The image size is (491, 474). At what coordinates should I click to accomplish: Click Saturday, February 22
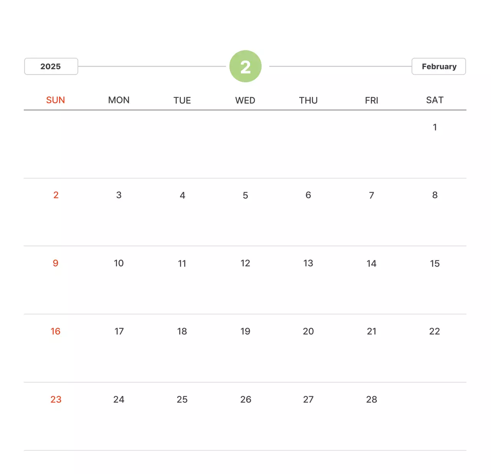(435, 332)
